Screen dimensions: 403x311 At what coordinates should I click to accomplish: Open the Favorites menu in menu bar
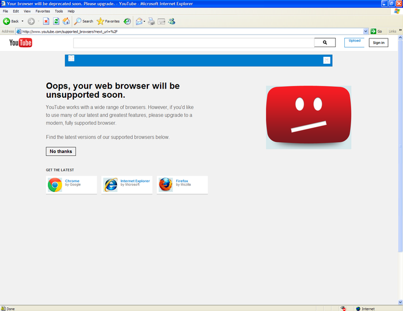(43, 11)
